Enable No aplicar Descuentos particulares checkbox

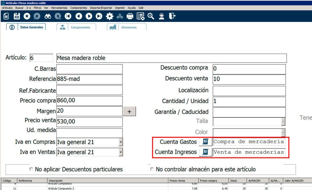[x=31, y=169]
